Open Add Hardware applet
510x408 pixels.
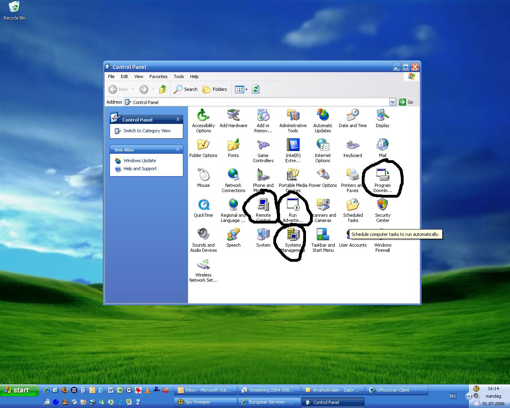[233, 116]
